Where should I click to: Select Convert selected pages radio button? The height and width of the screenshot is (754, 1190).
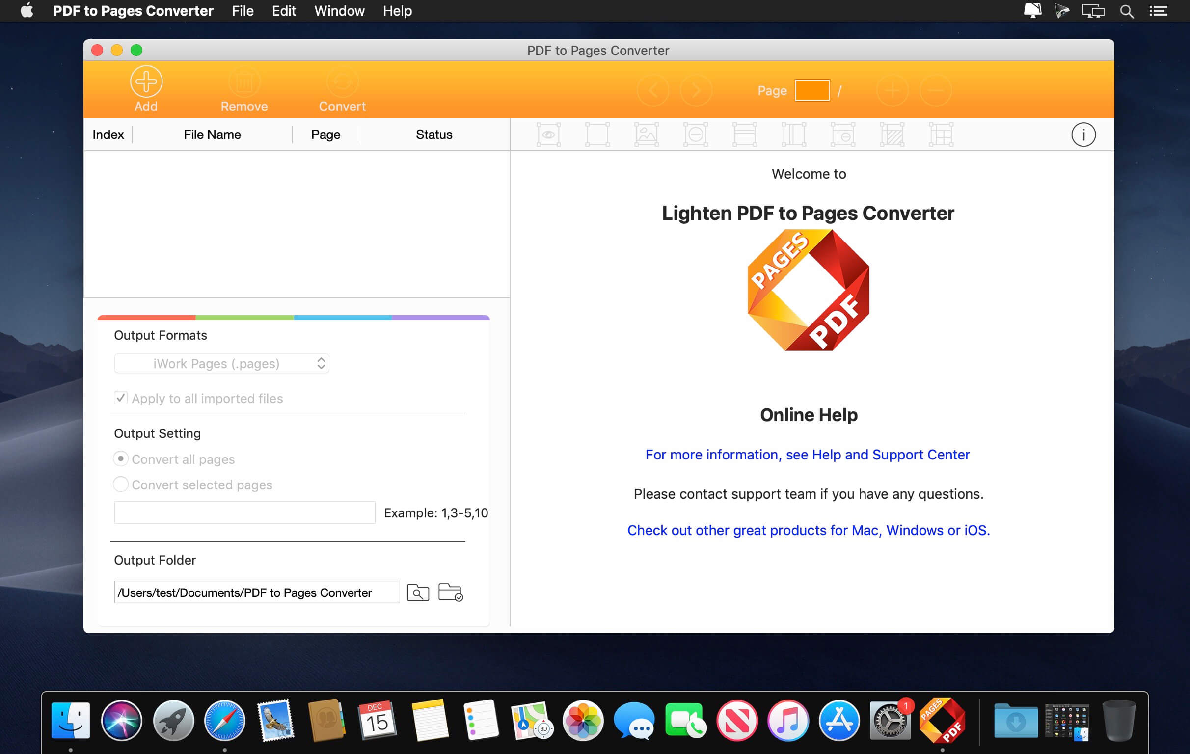121,484
